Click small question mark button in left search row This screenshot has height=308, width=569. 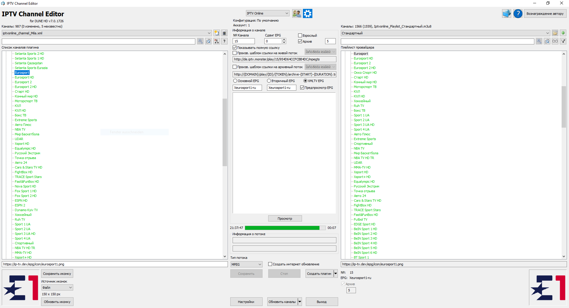tap(224, 41)
